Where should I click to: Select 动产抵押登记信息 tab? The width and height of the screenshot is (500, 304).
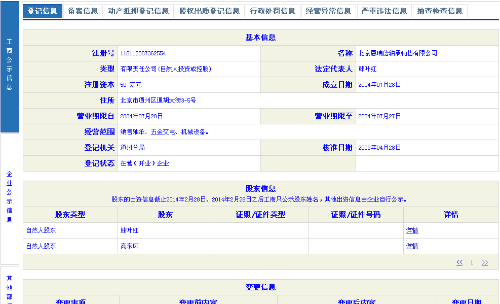(x=138, y=11)
